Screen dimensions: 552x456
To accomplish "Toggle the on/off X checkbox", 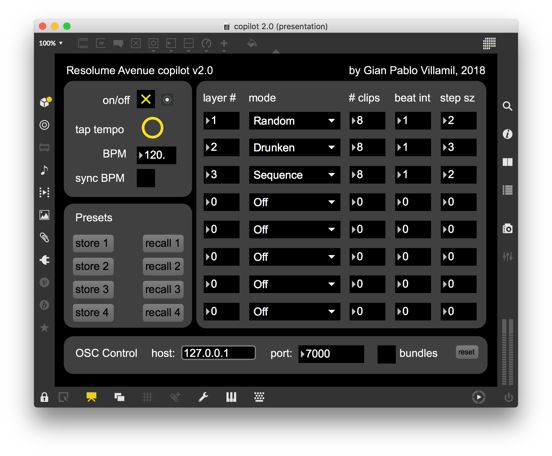I will pos(146,99).
